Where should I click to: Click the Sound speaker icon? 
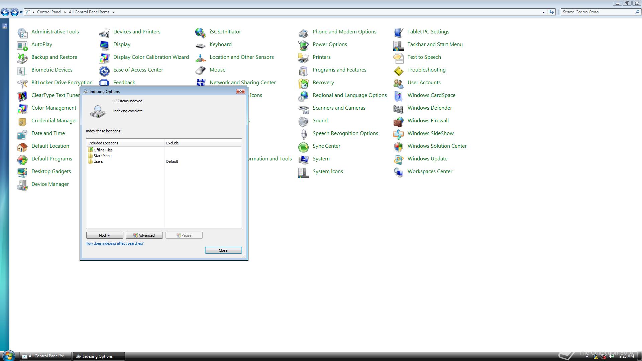[x=304, y=122]
